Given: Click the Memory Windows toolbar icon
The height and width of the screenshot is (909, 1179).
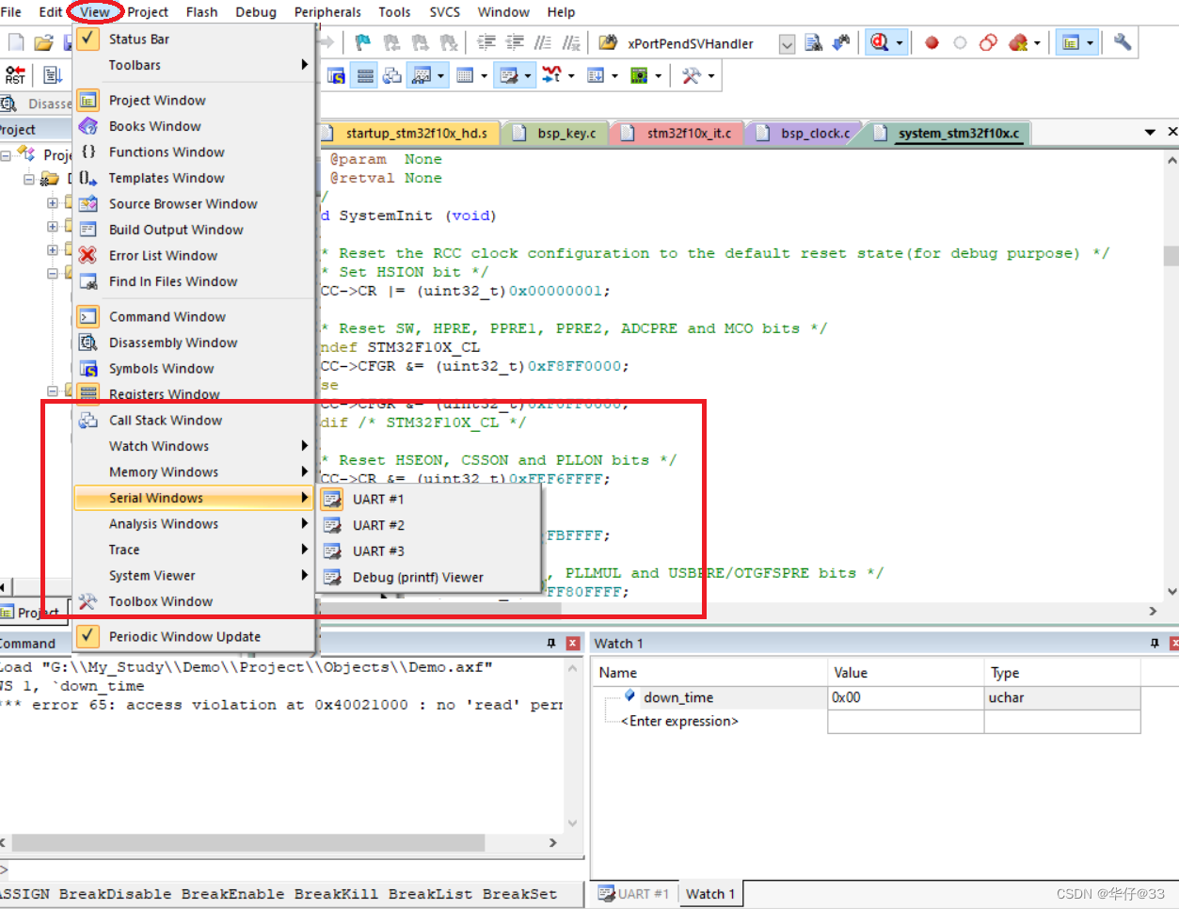Looking at the screenshot, I should (x=465, y=75).
